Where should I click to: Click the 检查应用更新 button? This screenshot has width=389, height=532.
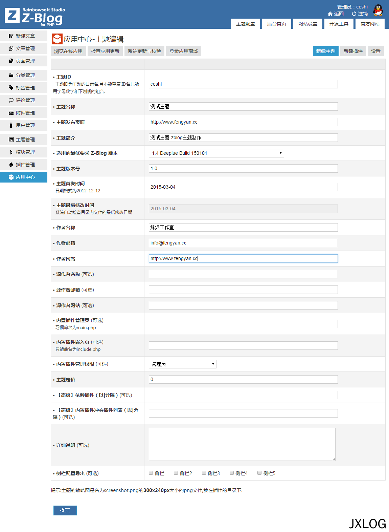(105, 51)
